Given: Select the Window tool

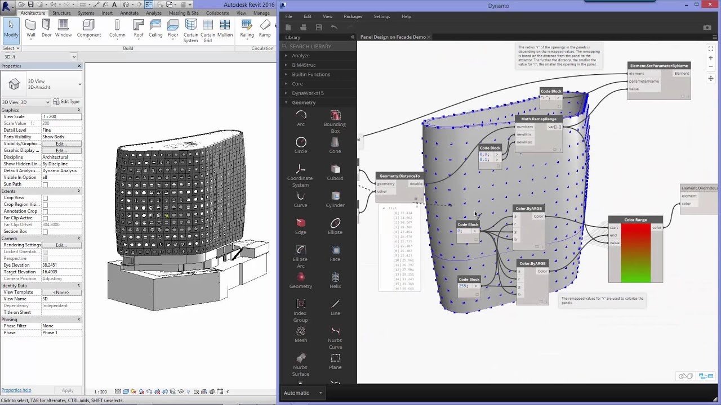Looking at the screenshot, I should tap(63, 29).
